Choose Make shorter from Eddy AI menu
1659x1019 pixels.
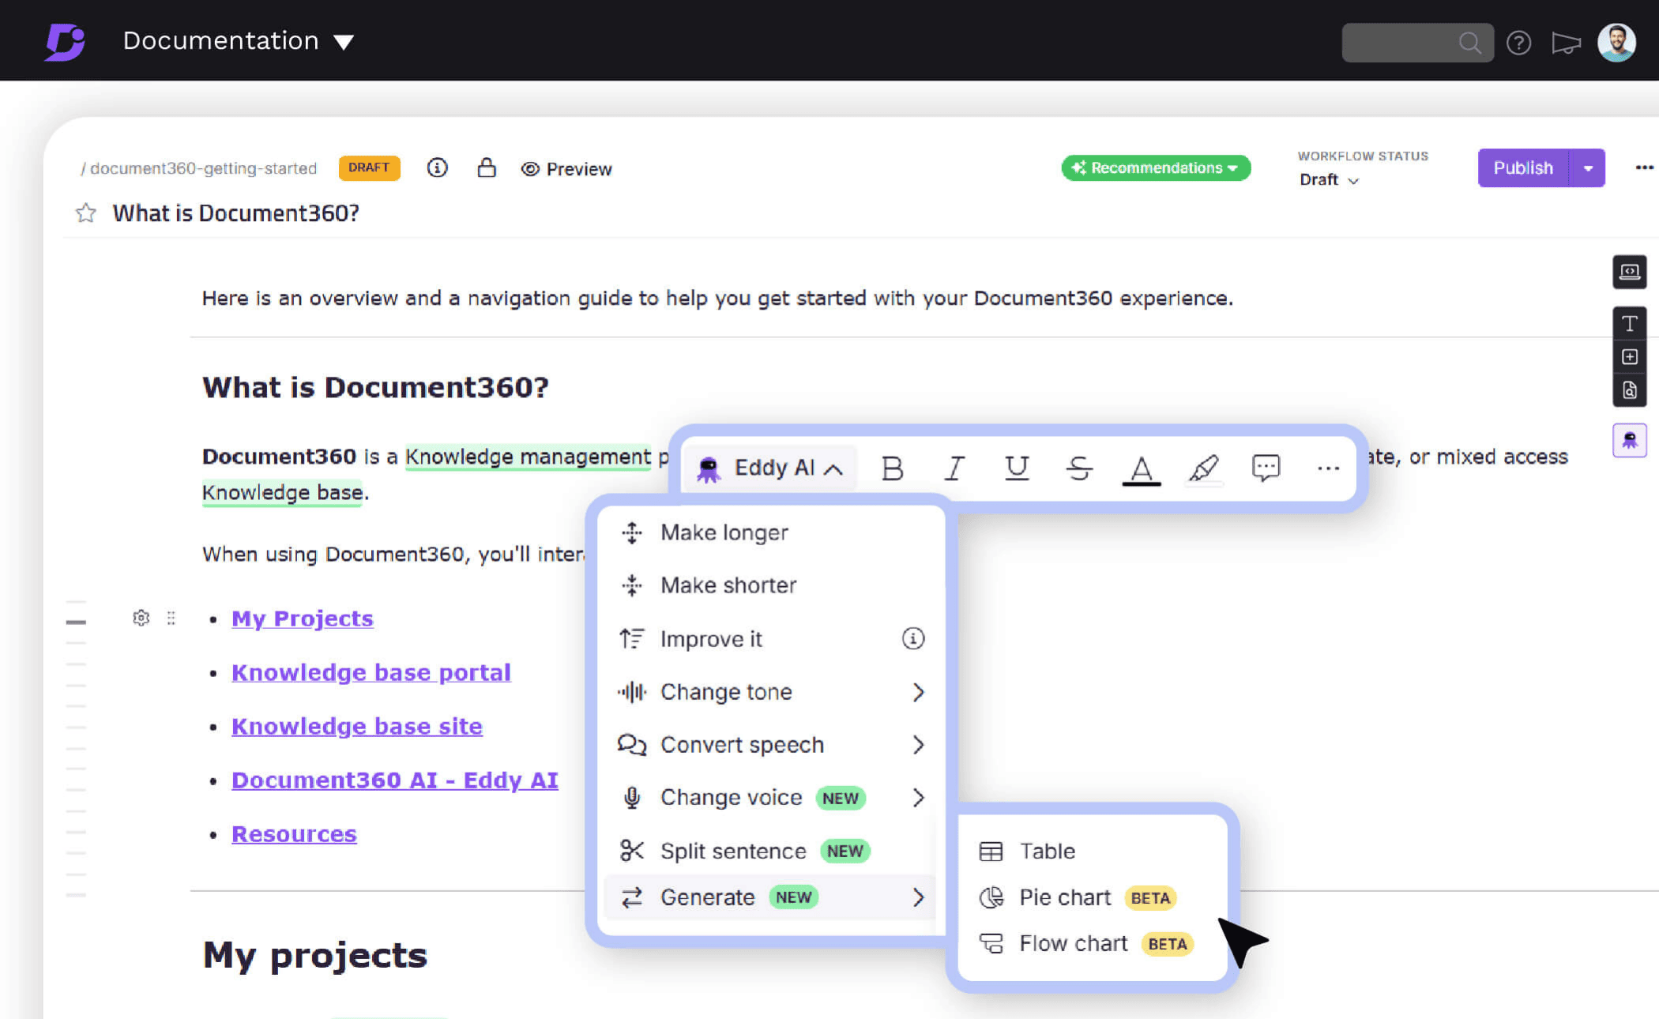click(x=728, y=585)
